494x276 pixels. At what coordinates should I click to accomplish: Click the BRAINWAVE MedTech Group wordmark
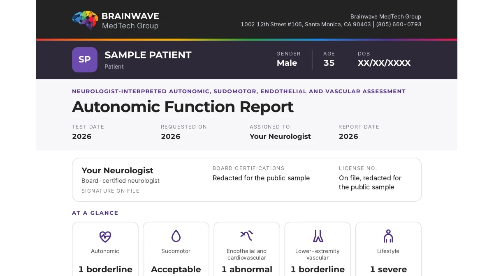(x=130, y=21)
